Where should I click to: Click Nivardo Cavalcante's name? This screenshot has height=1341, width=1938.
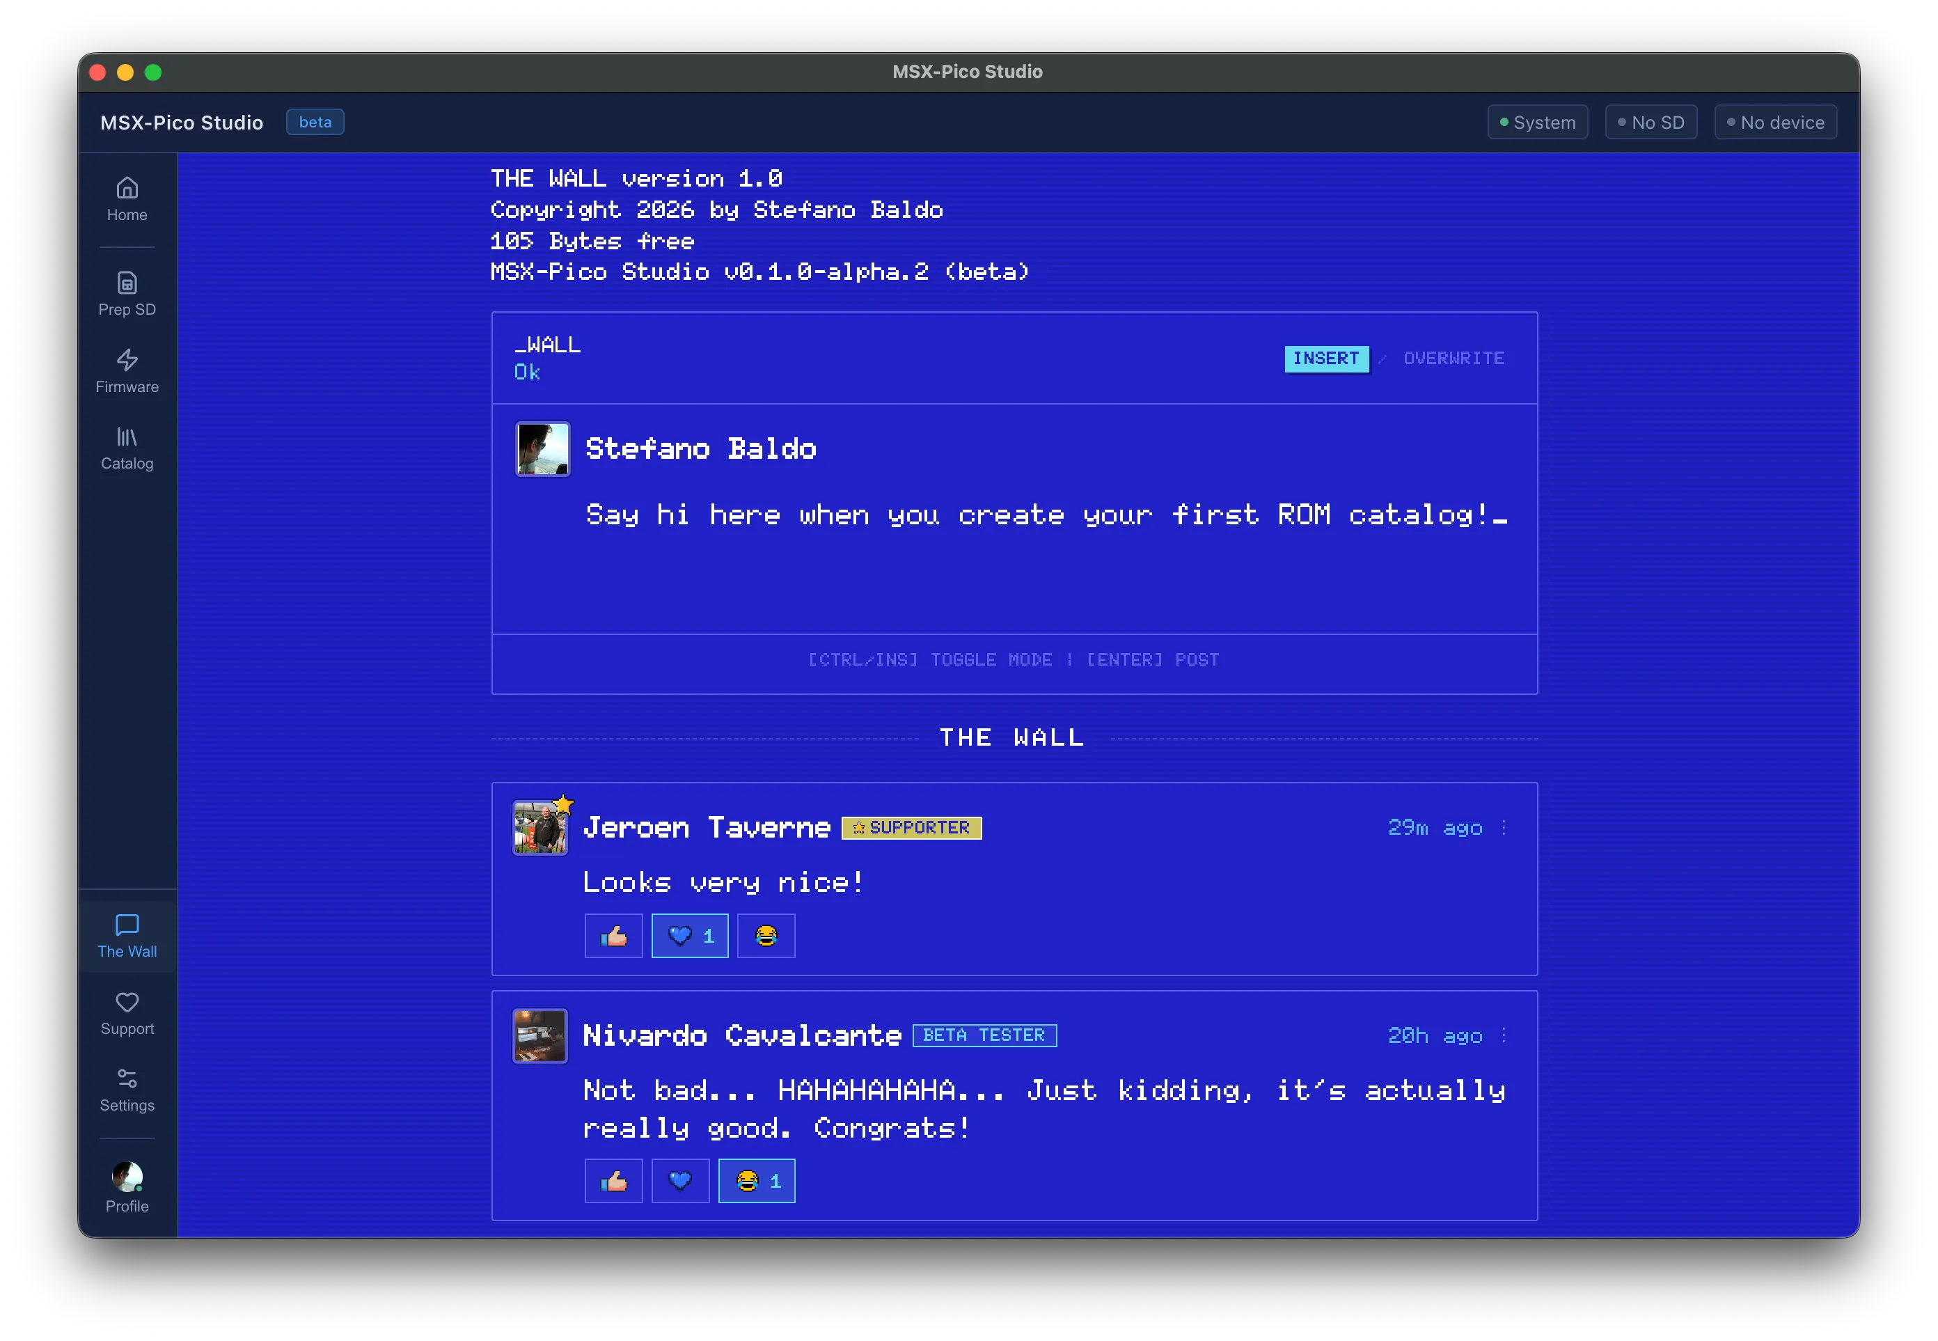click(742, 1036)
